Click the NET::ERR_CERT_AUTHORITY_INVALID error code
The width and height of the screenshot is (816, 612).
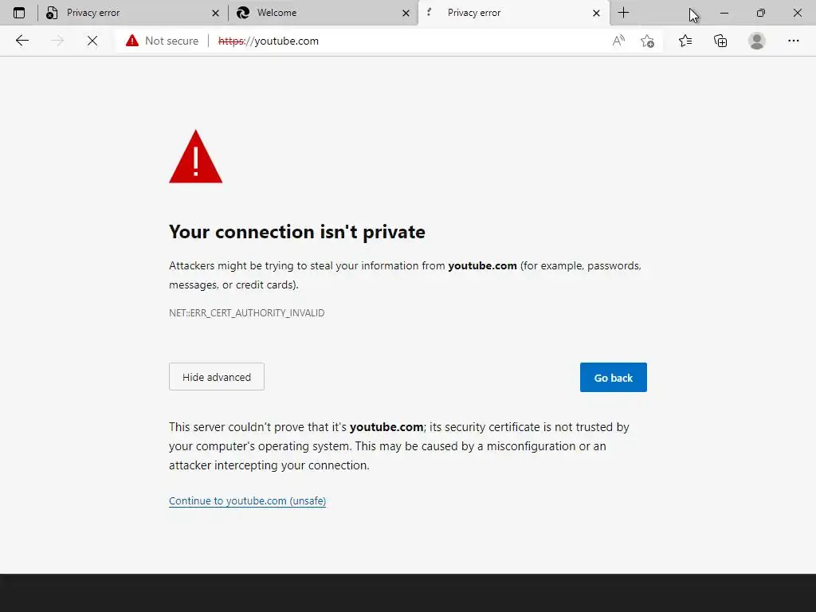246,313
